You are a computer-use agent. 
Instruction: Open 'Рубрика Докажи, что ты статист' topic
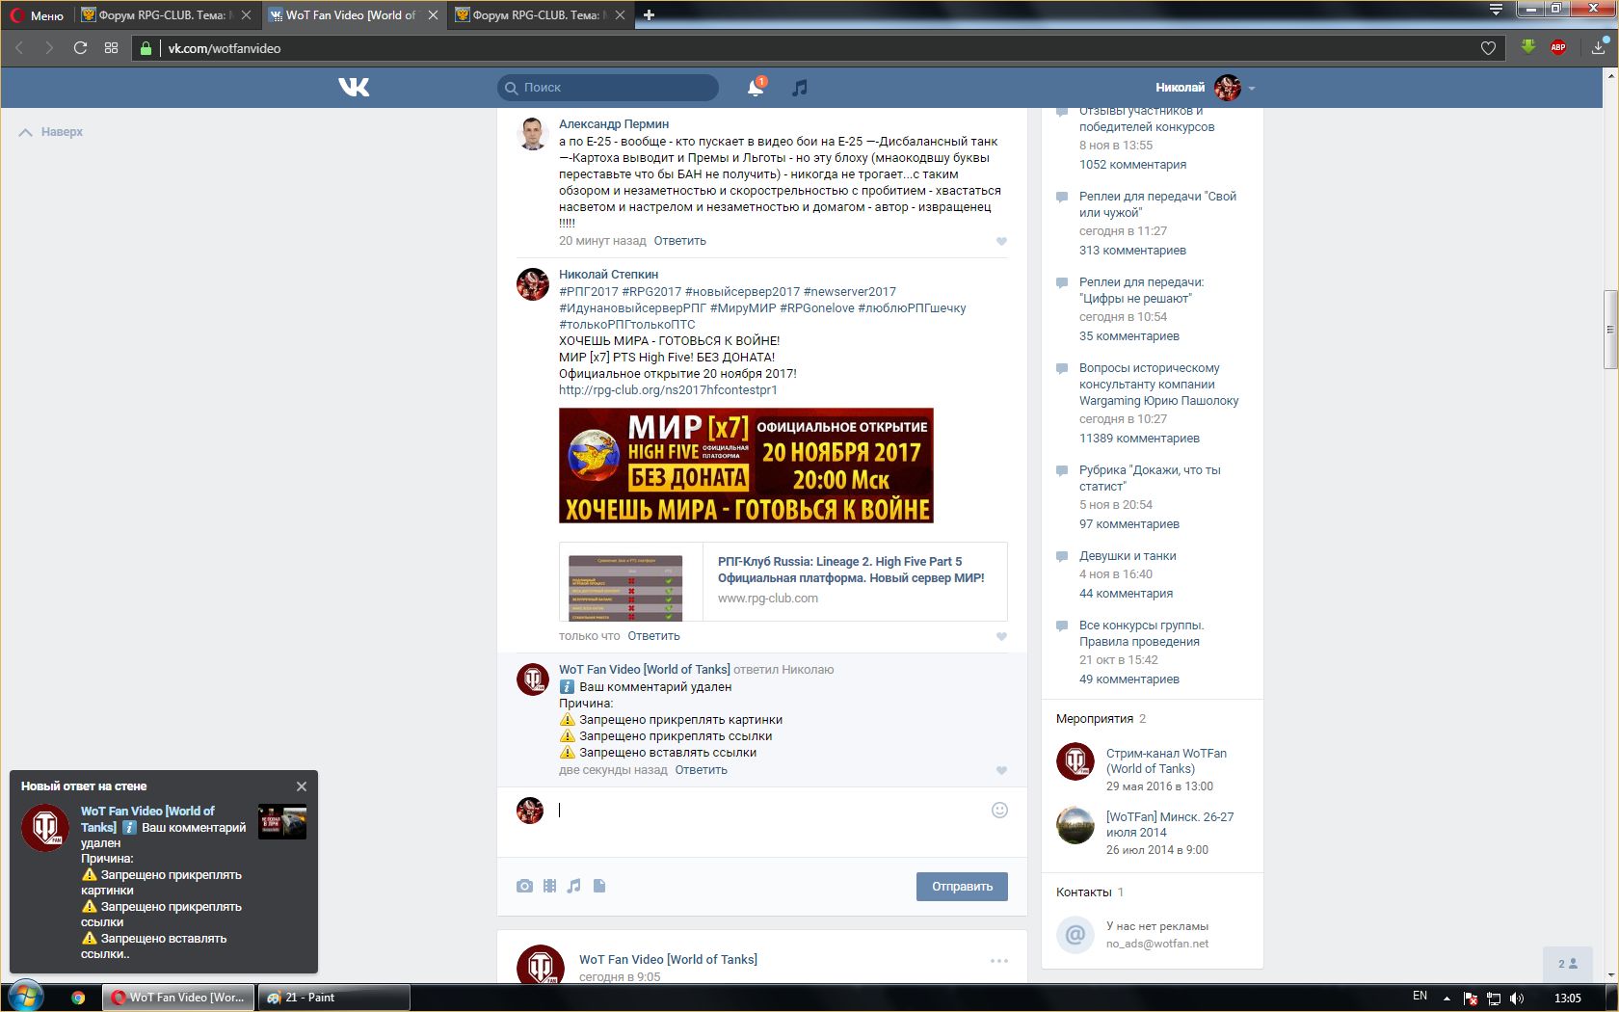coord(1150,478)
